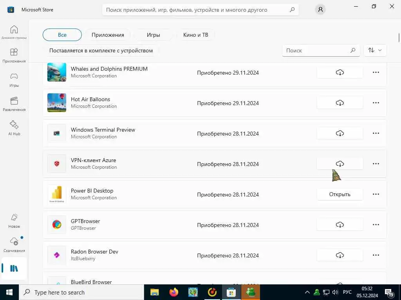This screenshot has height=300, width=401.
Task: Click Microsoft Store taskbar icon
Action: [231, 292]
